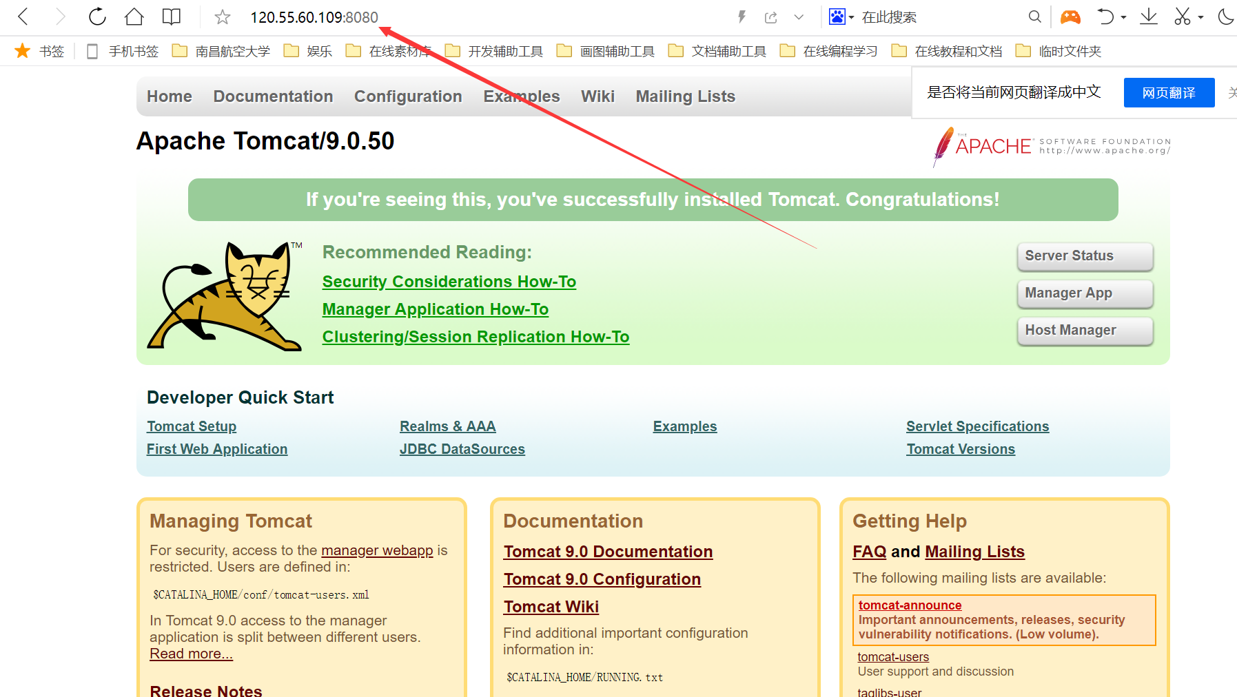Open the 娱乐 bookmark folder

coord(309,51)
